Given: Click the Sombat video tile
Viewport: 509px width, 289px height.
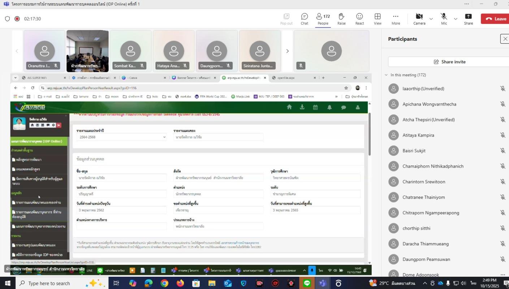Looking at the screenshot, I should pos(130,51).
